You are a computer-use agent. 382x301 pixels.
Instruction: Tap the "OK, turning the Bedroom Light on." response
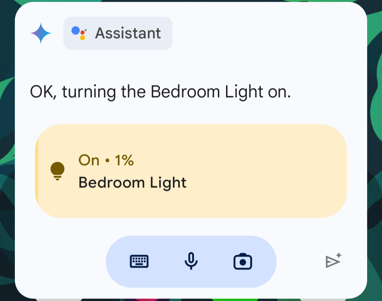(160, 92)
